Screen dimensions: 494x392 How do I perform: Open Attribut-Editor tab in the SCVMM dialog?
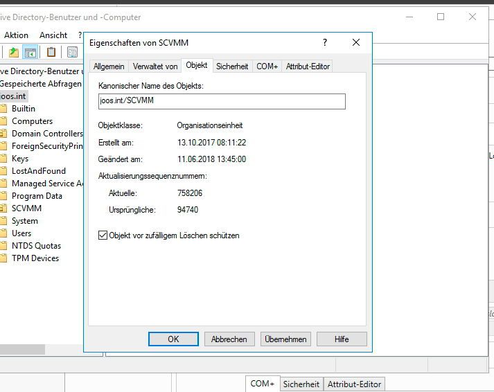click(x=308, y=66)
